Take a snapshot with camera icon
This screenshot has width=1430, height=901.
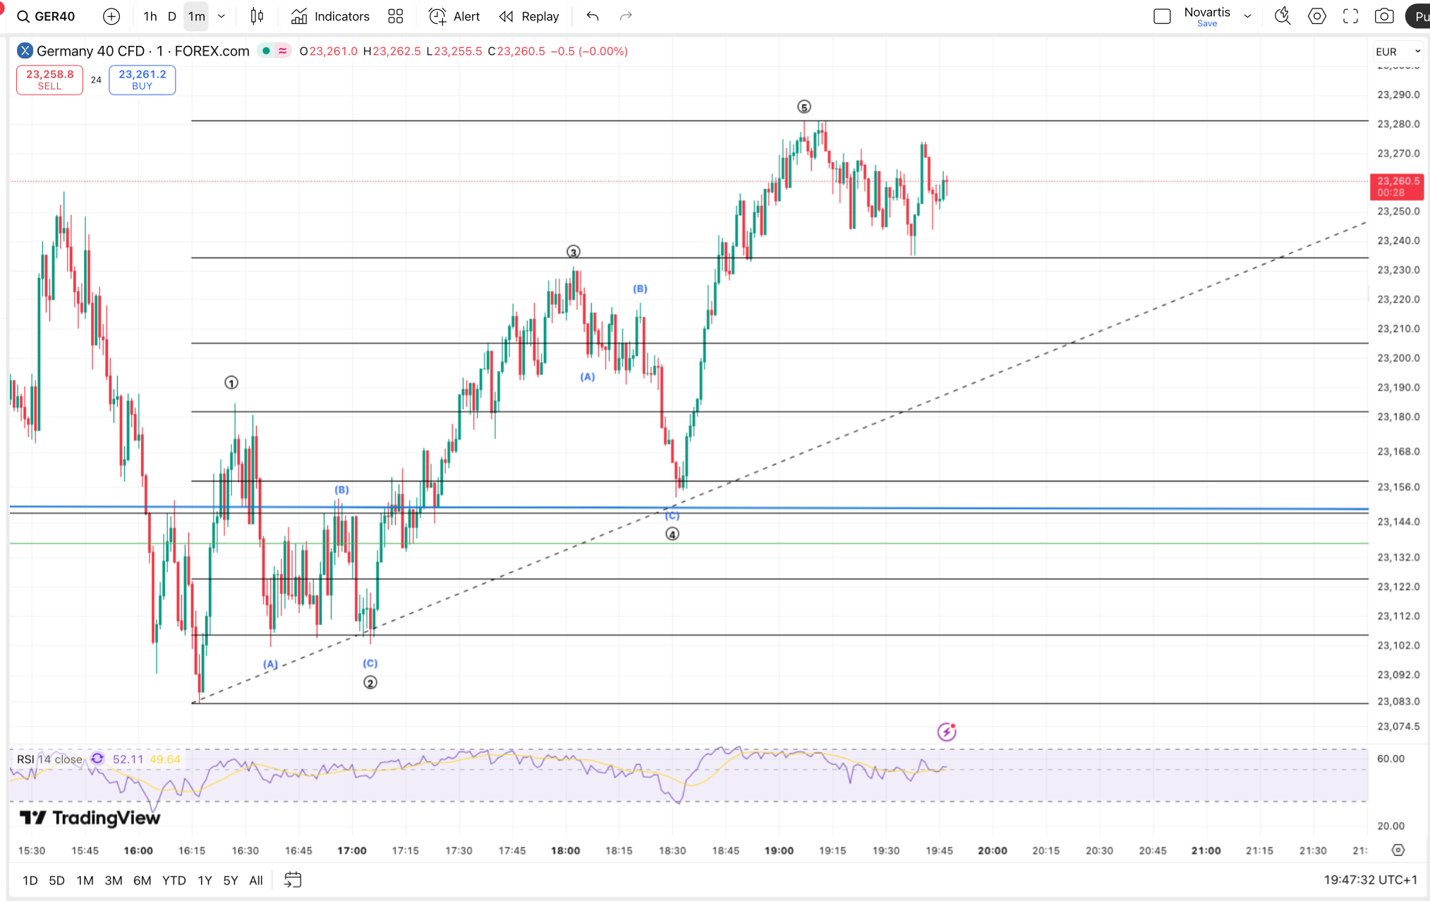click(x=1384, y=16)
